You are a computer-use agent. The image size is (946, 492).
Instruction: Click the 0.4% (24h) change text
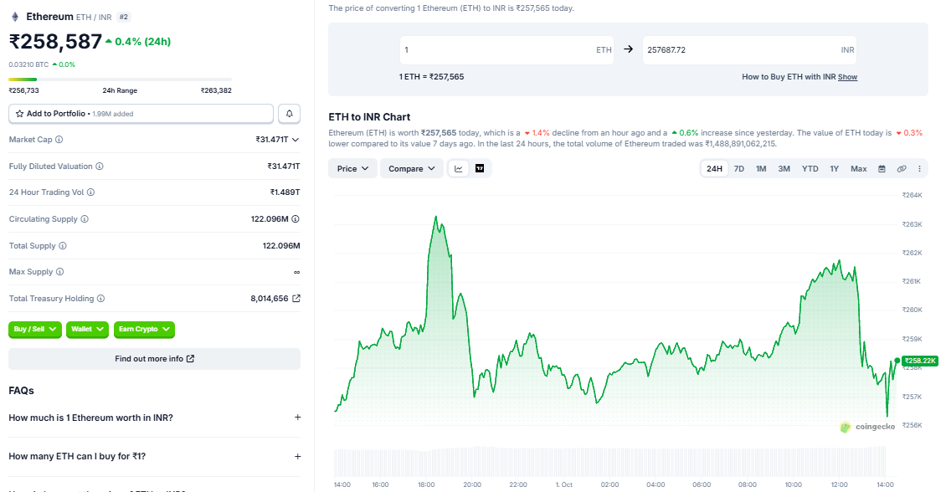(142, 42)
